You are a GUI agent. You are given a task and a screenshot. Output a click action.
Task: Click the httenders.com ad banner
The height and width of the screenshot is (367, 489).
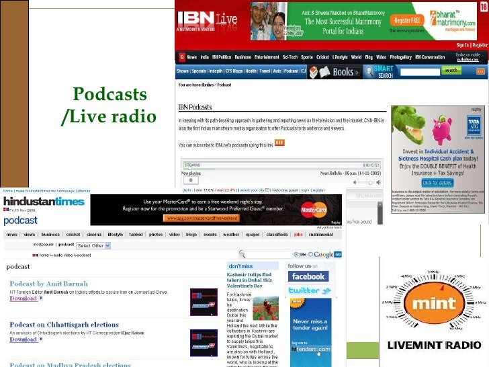pos(310,332)
